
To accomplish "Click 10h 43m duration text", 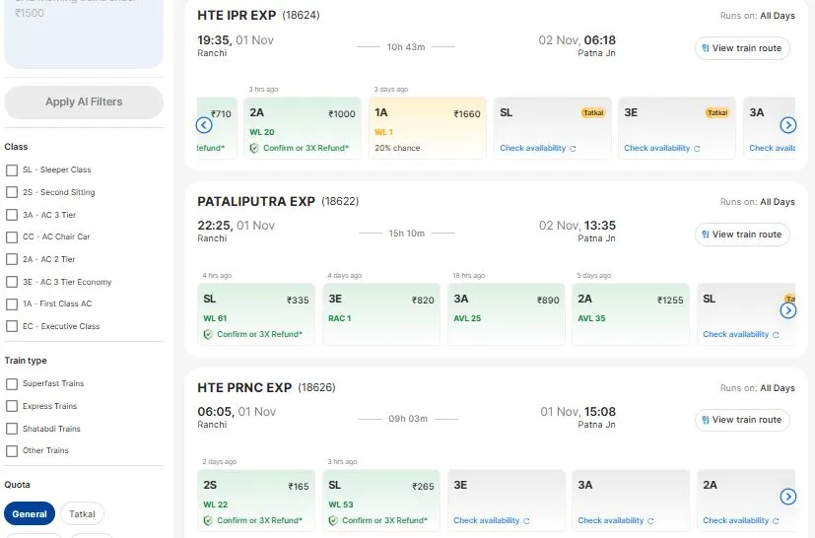I will (x=406, y=47).
